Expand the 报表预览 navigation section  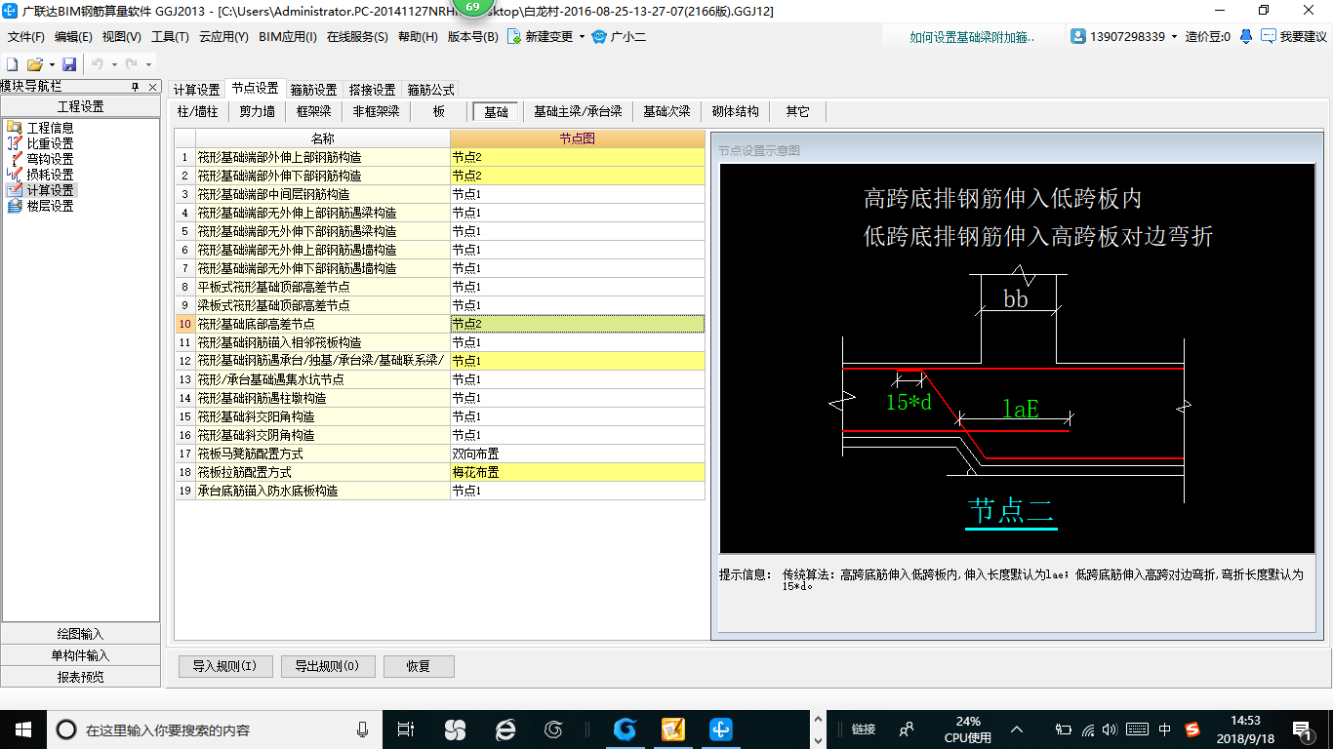[x=80, y=677]
